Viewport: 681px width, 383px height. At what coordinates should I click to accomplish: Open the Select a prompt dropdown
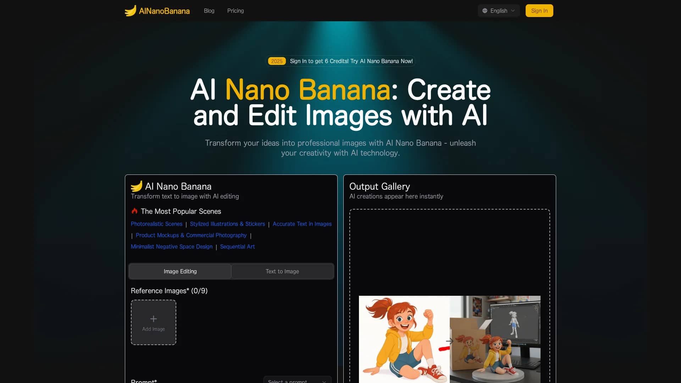pyautogui.click(x=297, y=380)
